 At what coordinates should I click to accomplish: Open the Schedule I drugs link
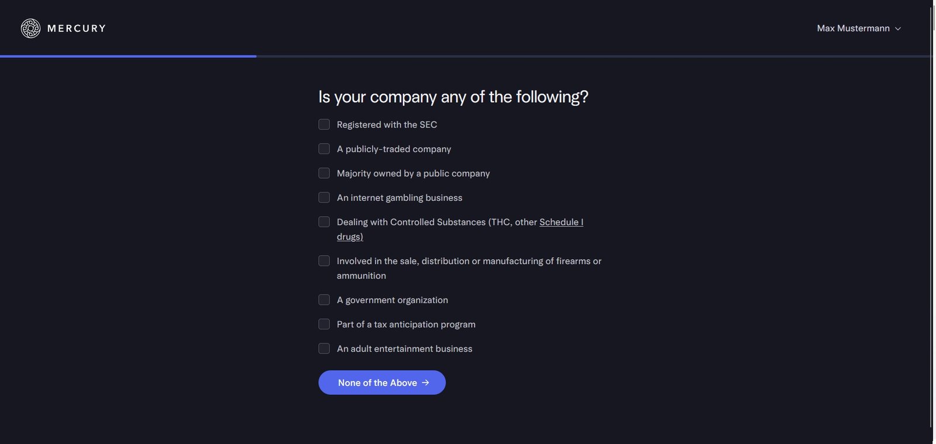click(x=560, y=222)
